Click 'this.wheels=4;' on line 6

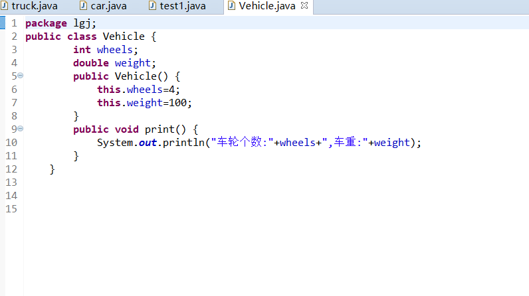(x=139, y=90)
